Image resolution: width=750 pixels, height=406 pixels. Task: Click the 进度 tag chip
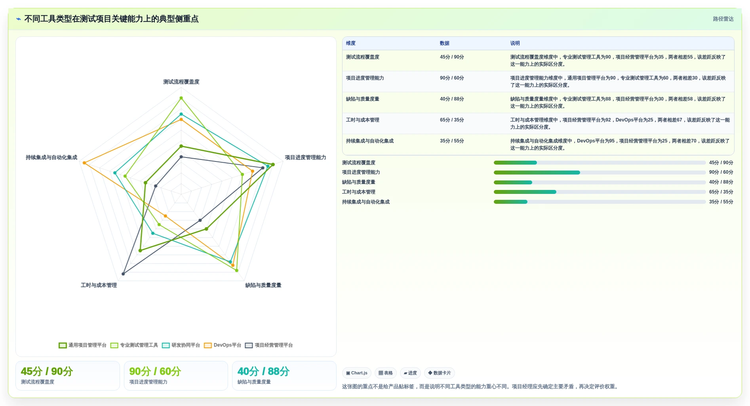[x=410, y=373]
